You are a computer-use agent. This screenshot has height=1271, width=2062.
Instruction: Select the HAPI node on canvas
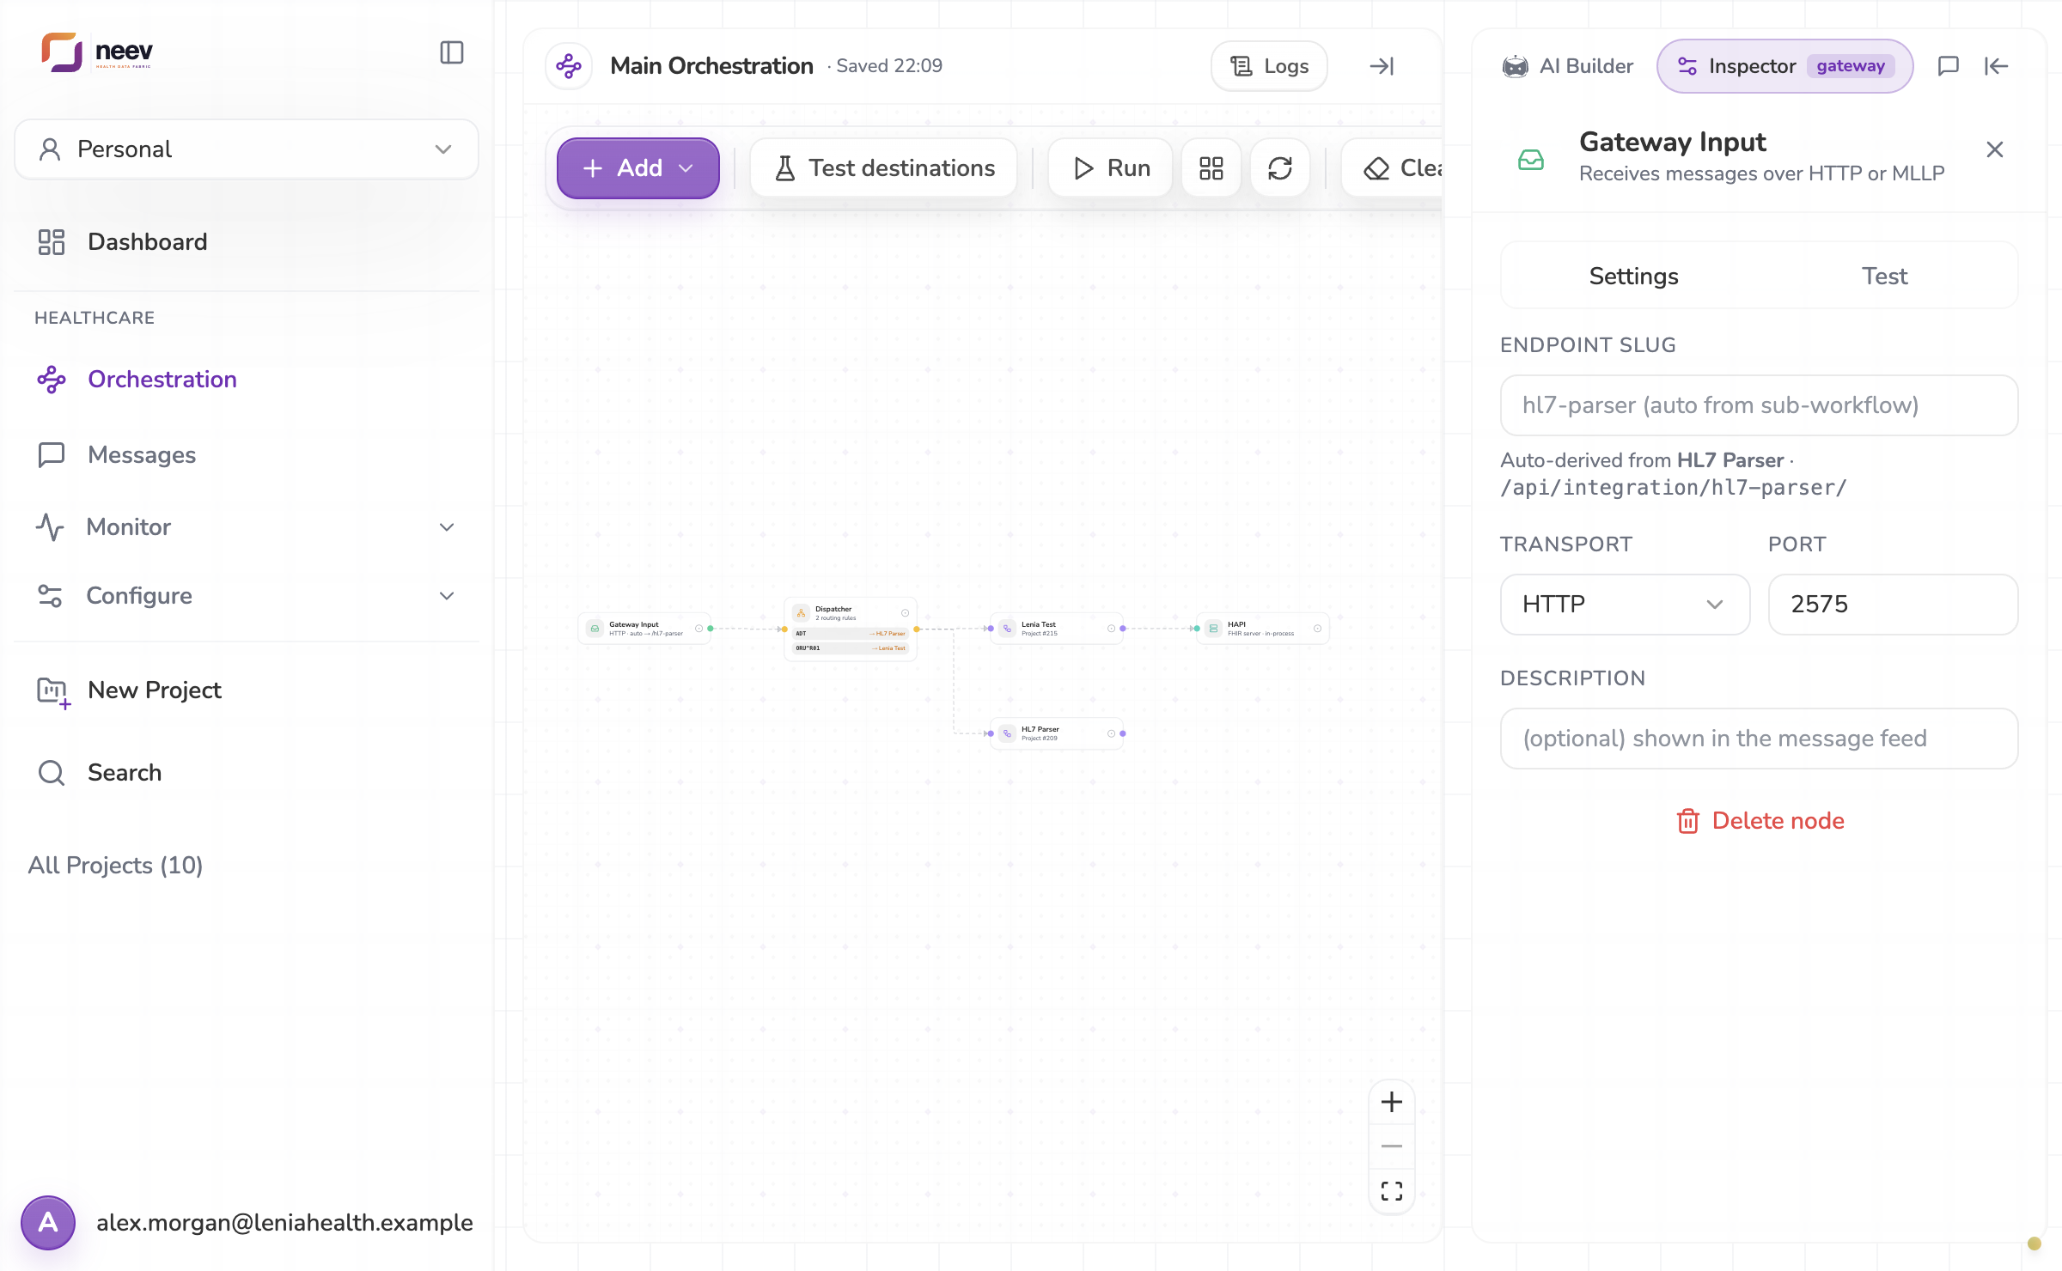pos(1263,629)
